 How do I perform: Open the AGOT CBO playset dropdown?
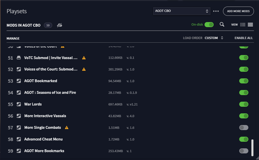182,11
